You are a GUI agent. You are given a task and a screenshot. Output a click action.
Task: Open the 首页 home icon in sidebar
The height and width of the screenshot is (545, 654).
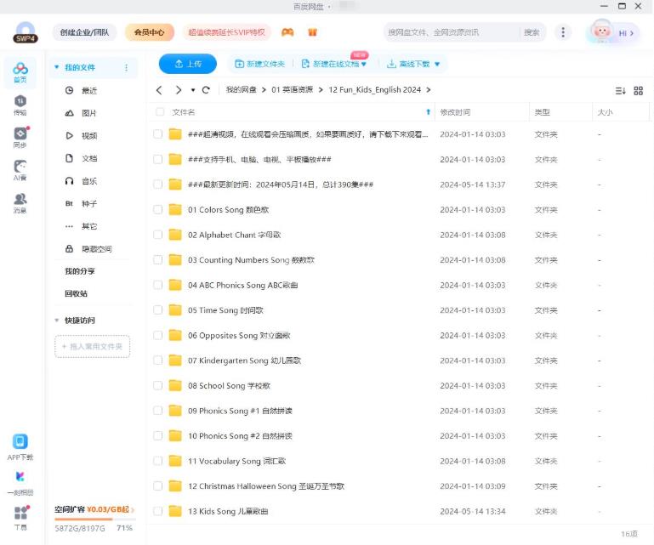pyautogui.click(x=20, y=72)
